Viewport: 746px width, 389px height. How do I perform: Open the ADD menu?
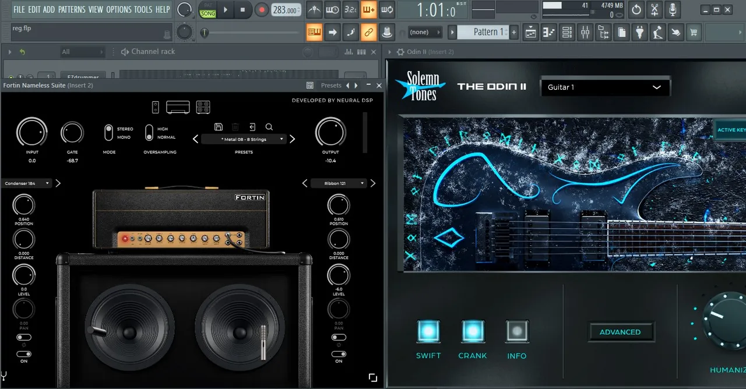coord(49,9)
